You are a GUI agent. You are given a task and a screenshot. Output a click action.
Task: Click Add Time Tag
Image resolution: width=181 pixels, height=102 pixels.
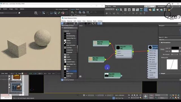[x=119, y=98]
